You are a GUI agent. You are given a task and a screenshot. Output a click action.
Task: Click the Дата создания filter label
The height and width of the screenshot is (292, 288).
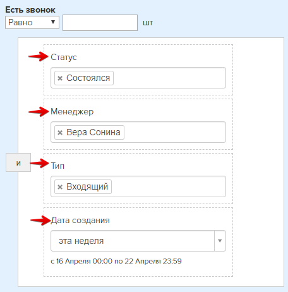click(80, 221)
